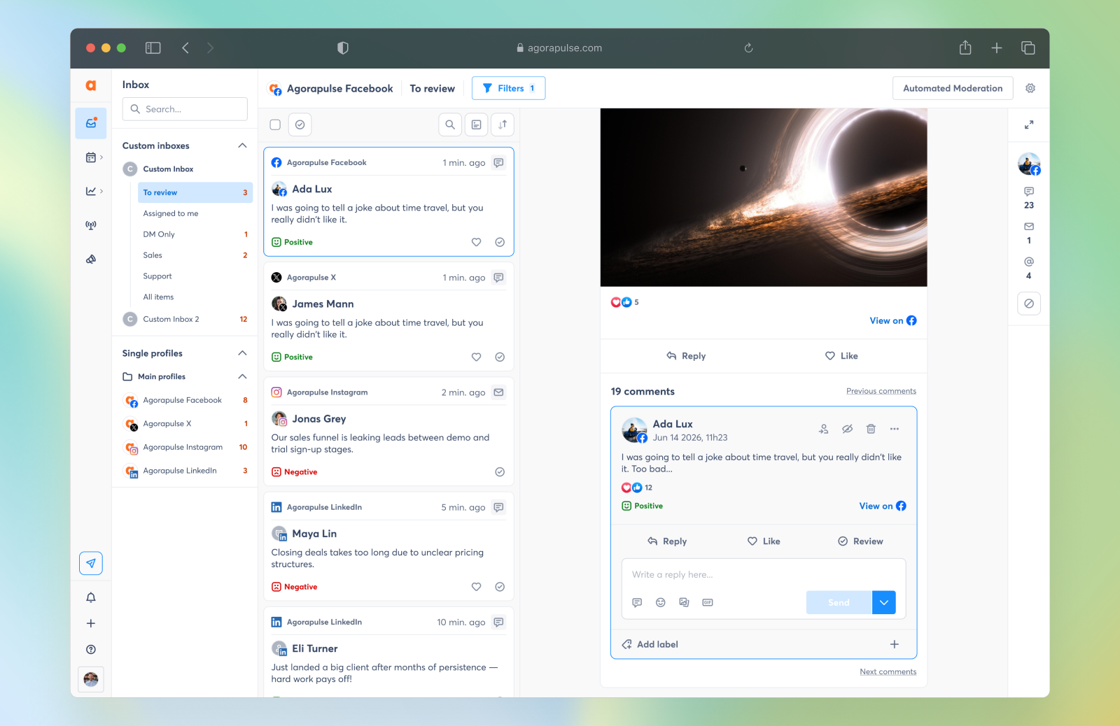Open Send button dropdown arrow
The image size is (1120, 726).
coord(884,602)
